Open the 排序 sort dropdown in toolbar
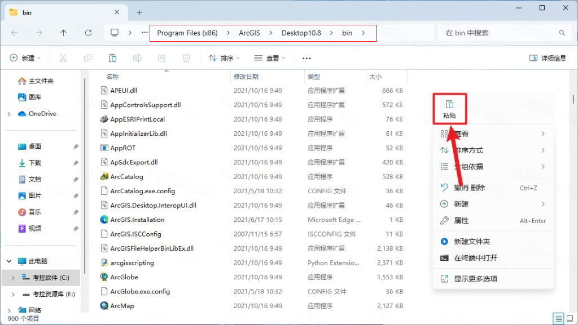 (224, 58)
